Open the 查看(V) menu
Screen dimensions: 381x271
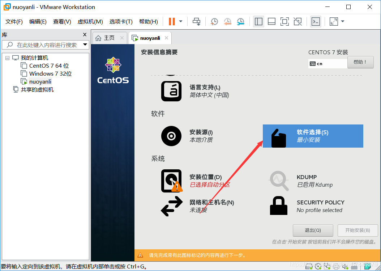[x=62, y=22]
